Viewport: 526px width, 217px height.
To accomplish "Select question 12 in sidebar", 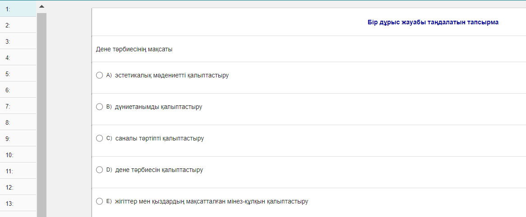I will [18, 187].
